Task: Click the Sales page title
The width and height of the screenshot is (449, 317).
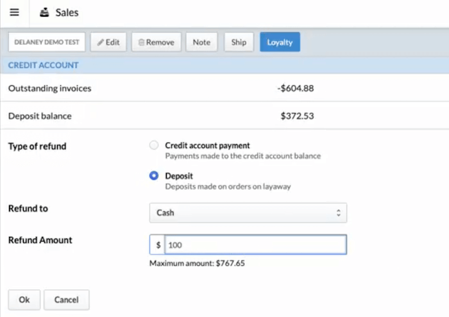Action: tap(67, 13)
